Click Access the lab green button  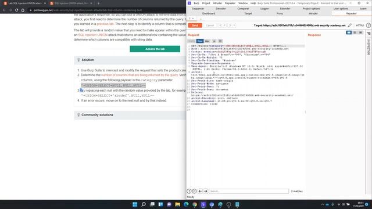(155, 49)
